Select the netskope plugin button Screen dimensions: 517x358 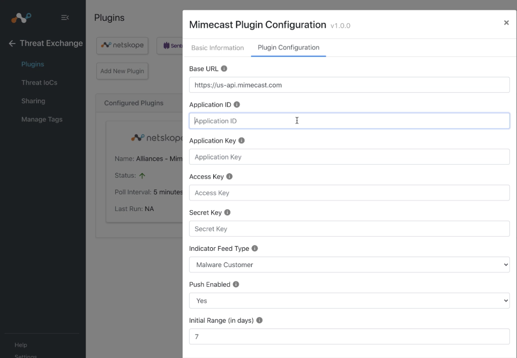tap(122, 45)
